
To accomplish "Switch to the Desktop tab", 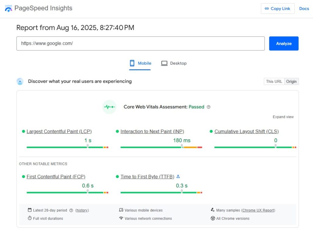I will [x=174, y=63].
